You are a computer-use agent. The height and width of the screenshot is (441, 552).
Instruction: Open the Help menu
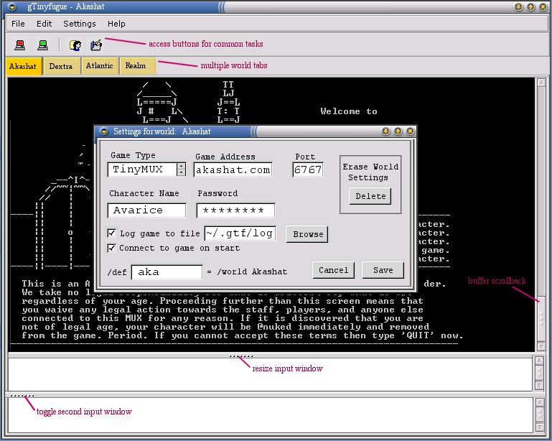tap(116, 24)
